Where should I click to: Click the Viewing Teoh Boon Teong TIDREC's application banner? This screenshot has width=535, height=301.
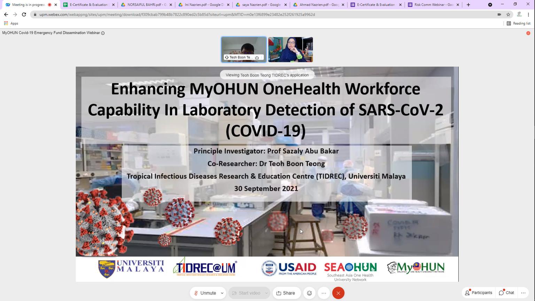click(267, 75)
